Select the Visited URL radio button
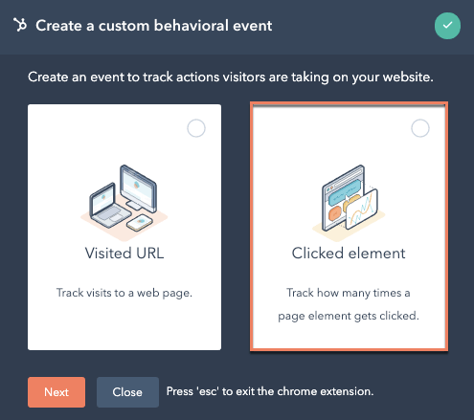 pyautogui.click(x=196, y=128)
